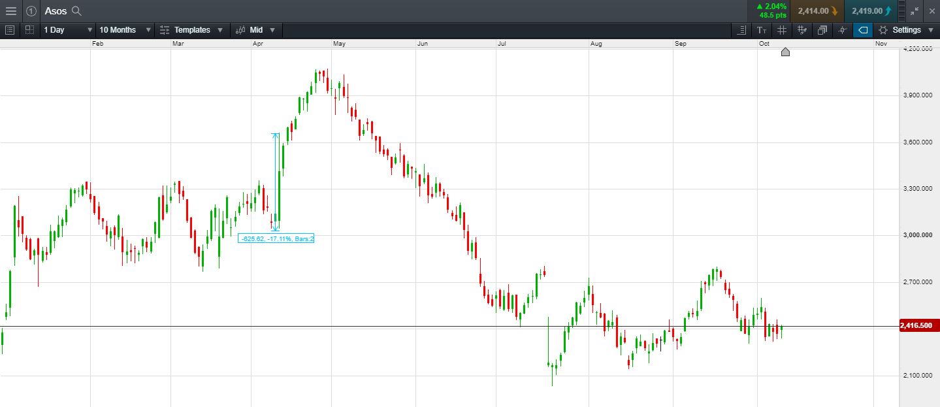Toggle the chart grid lines icon
Screen dimensions: 940x407
click(x=782, y=30)
